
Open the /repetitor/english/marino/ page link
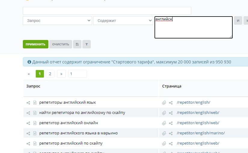201,133
